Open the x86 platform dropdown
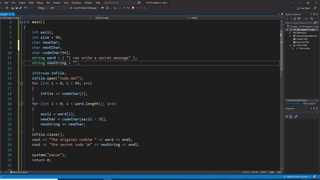320x180 pixels. [59, 8]
